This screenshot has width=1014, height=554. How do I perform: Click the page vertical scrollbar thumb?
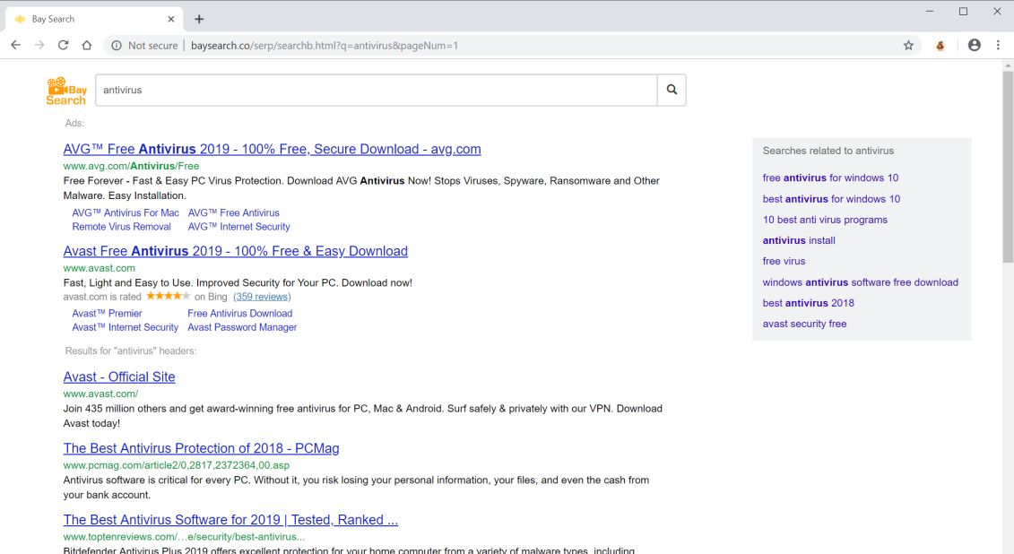pos(1008,167)
